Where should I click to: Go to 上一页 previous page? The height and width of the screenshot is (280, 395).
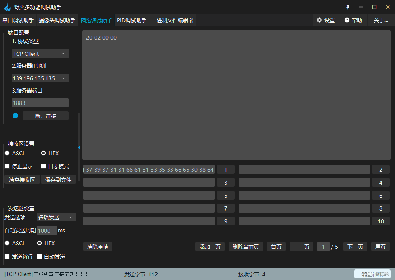coord(302,247)
